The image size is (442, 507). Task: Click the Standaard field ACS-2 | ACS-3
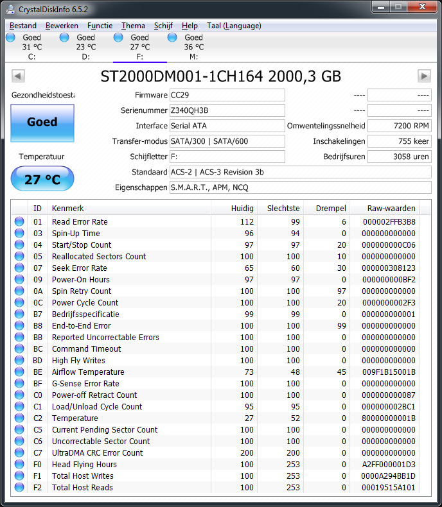300,172
